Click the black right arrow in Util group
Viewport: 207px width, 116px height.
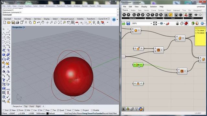tap(196, 15)
